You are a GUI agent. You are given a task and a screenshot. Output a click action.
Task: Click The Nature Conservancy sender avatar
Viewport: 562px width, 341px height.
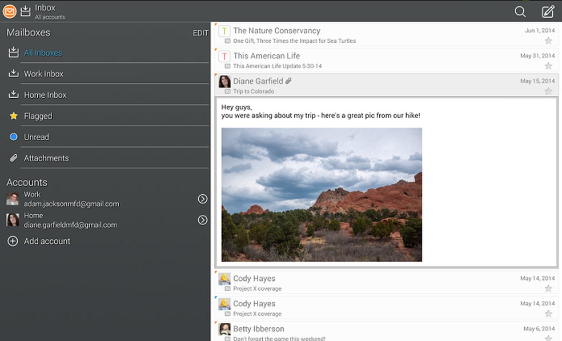[x=224, y=31]
